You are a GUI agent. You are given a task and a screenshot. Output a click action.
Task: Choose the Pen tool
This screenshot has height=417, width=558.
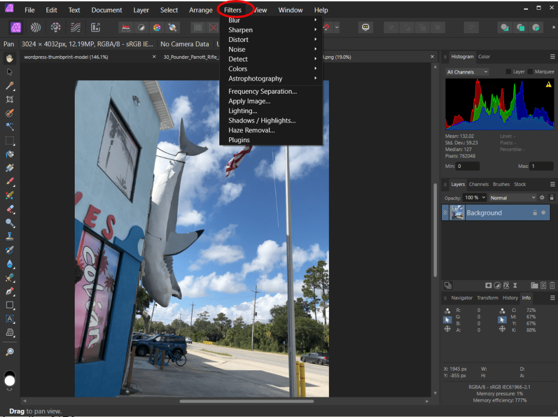click(x=10, y=292)
